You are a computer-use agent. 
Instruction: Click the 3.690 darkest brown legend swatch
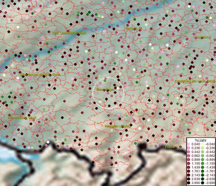click(189, 183)
